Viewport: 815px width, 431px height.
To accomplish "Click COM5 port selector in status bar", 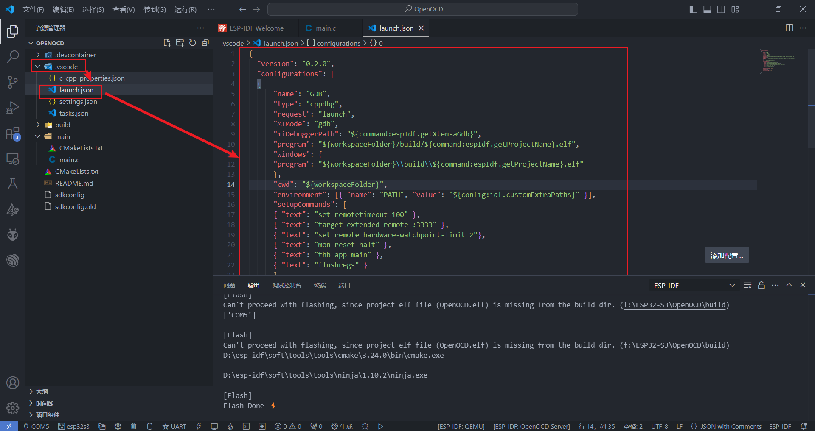I will click(37, 426).
